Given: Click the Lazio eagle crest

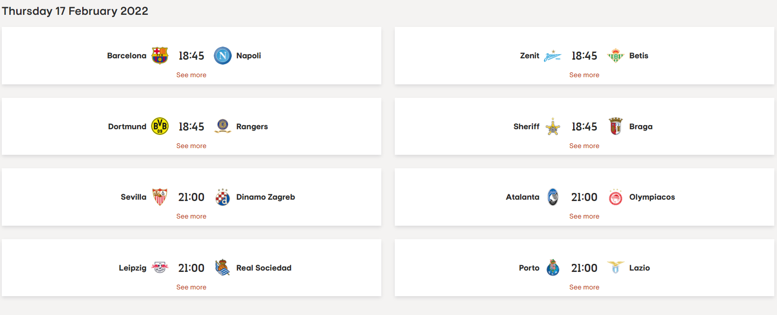Looking at the screenshot, I should [x=616, y=267].
